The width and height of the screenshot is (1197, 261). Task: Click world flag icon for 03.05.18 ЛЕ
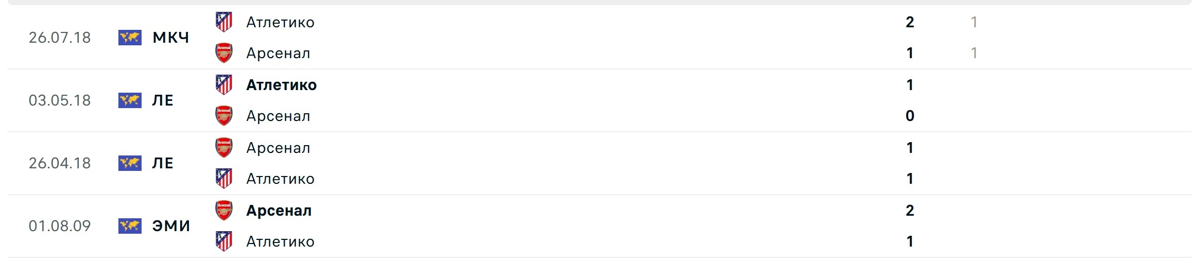130,100
